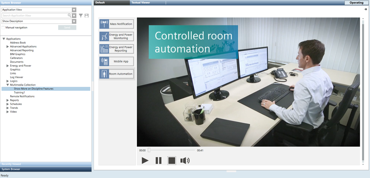370x178 pixels.
Task: Click the pin icon at top right
Action: point(365,9)
